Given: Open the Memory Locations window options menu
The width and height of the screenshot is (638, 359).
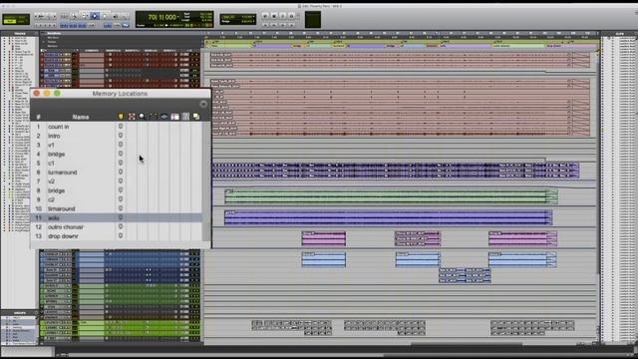Looking at the screenshot, I should coord(203,104).
